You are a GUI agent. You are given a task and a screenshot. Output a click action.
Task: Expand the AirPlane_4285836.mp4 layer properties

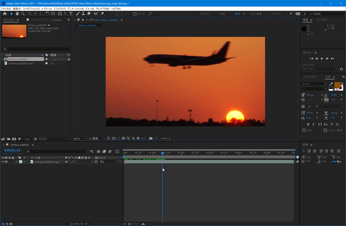[17, 162]
